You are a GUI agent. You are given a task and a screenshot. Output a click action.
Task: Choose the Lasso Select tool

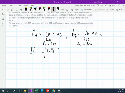[17, 10]
